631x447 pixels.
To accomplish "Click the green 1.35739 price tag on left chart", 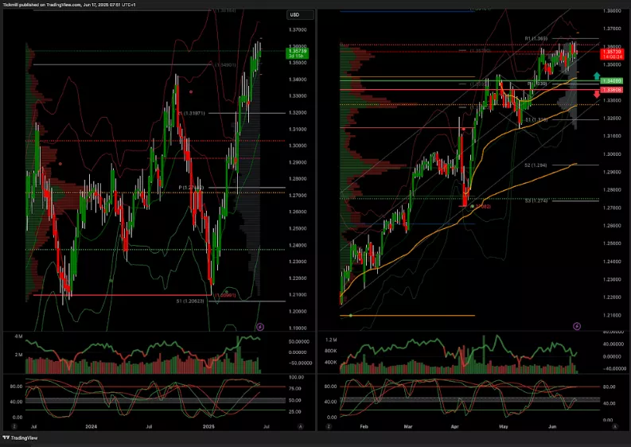I will [x=298, y=53].
